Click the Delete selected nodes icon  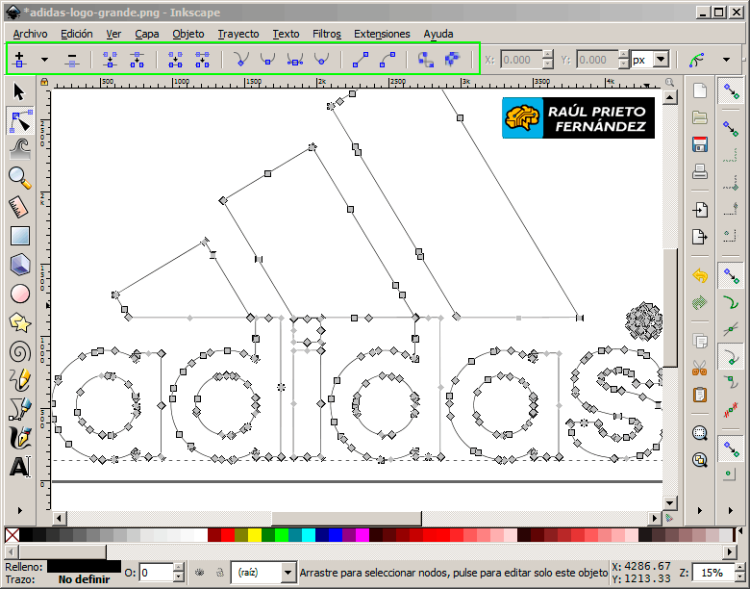72,60
